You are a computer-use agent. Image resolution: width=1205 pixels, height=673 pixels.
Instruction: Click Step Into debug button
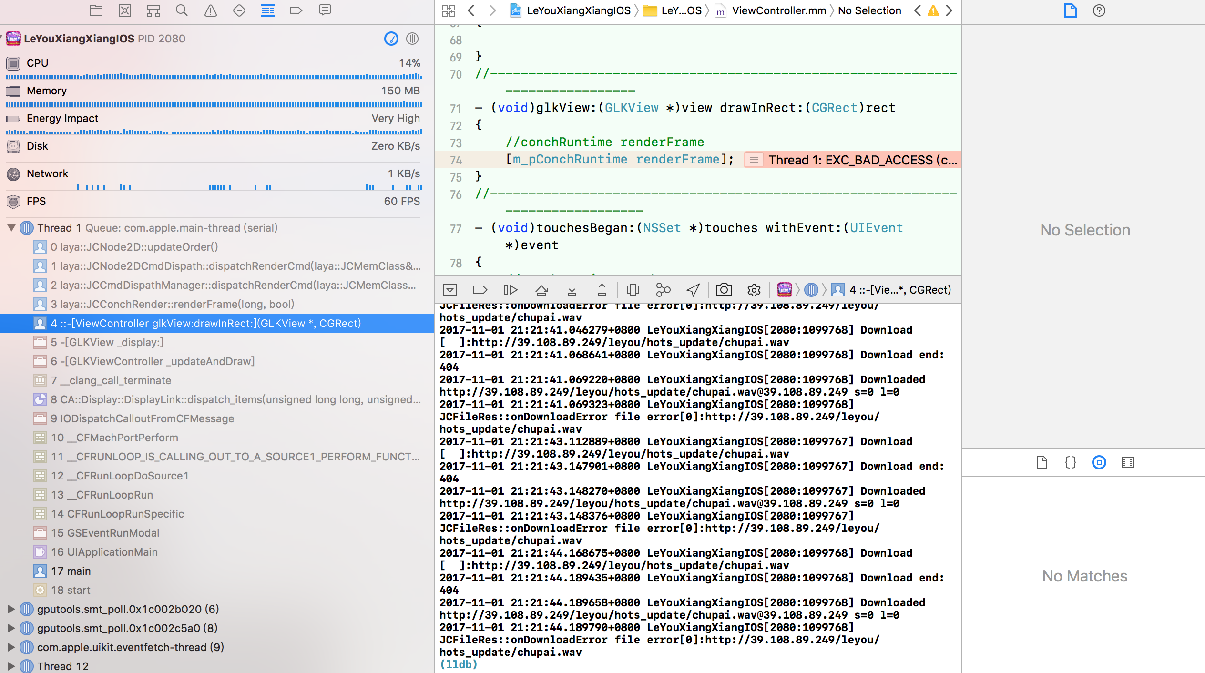[572, 290]
